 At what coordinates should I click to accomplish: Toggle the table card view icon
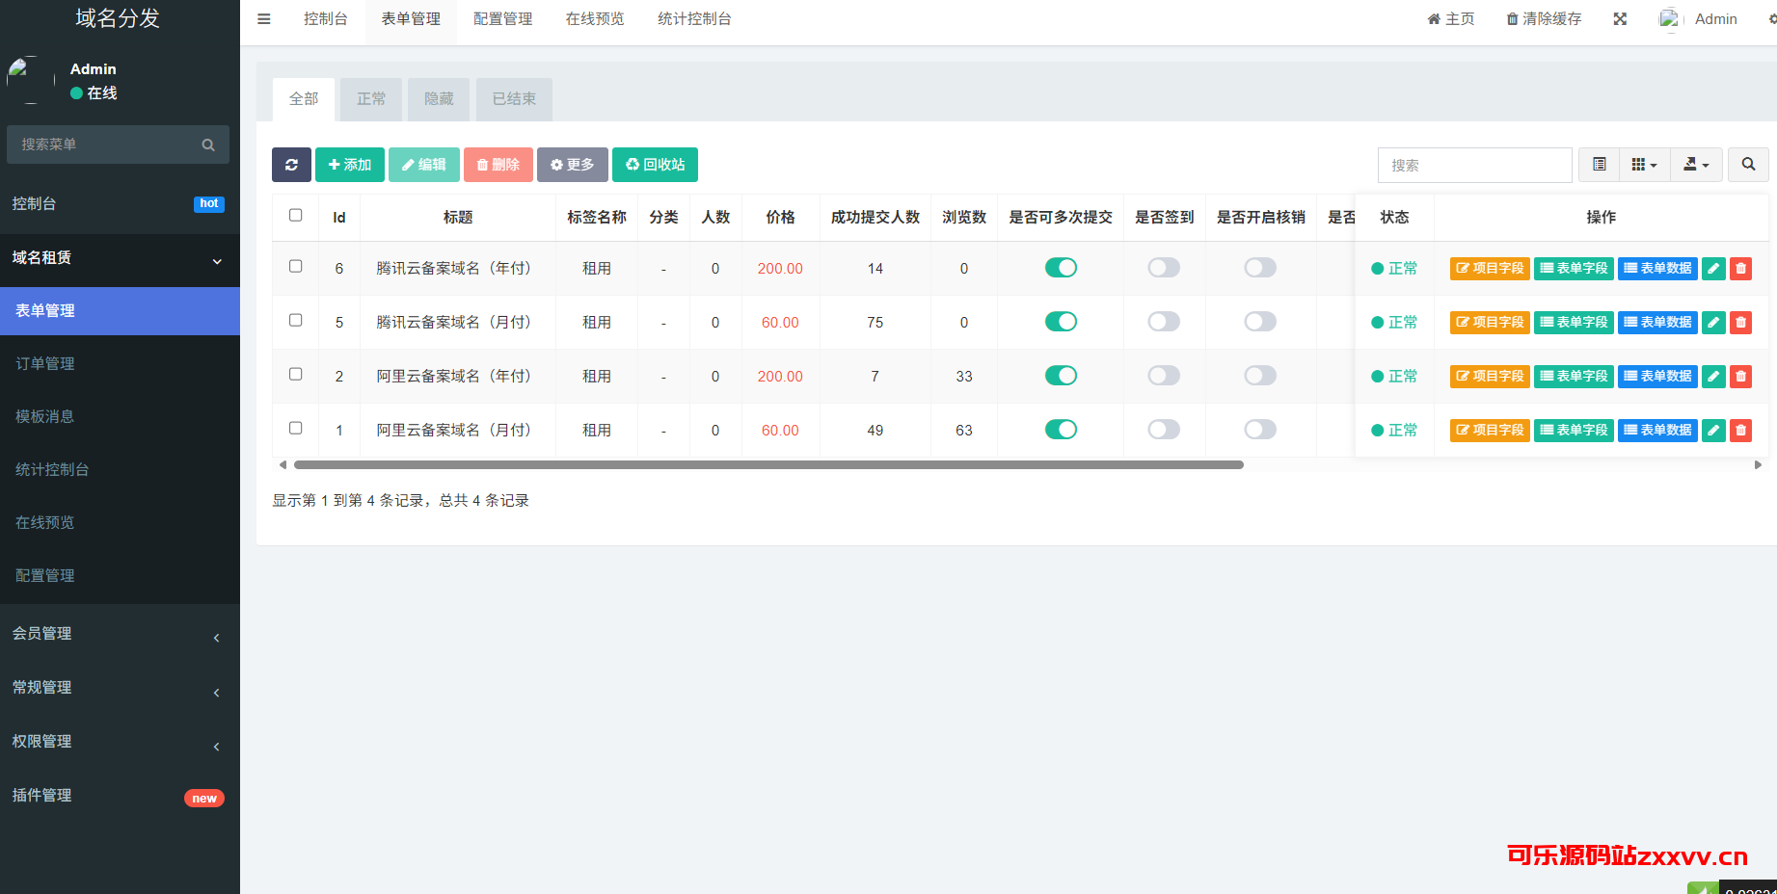pos(1599,165)
